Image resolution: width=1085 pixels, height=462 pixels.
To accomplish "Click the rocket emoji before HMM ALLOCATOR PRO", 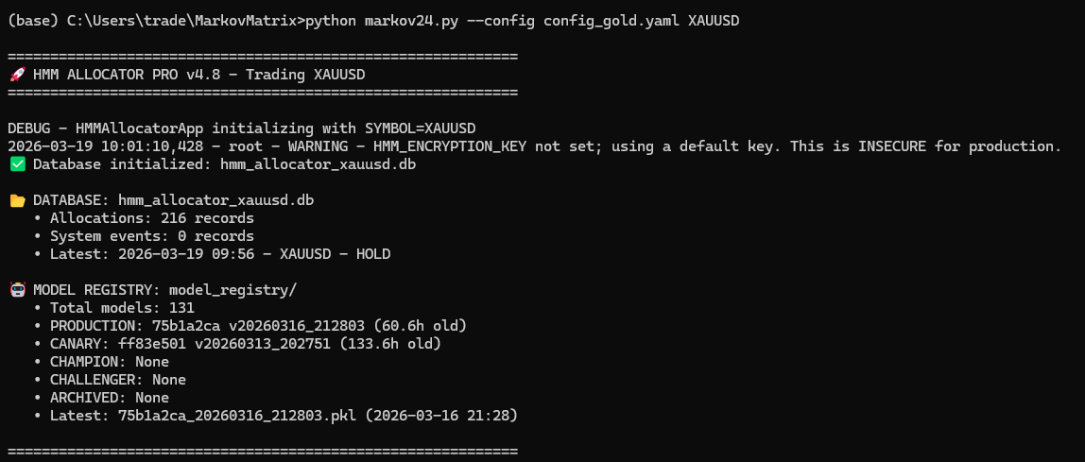I will click(16, 75).
